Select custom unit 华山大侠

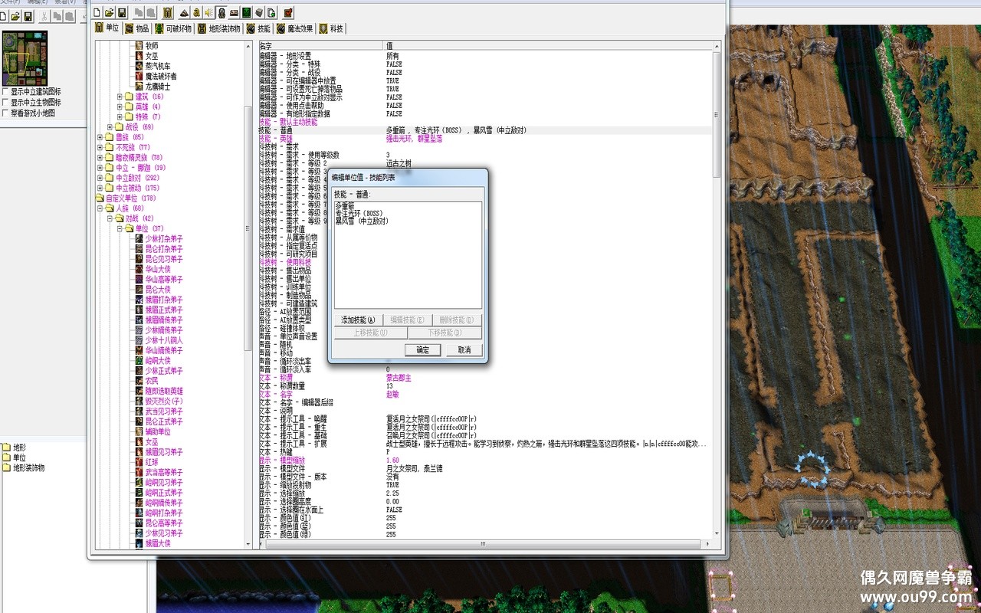click(158, 269)
